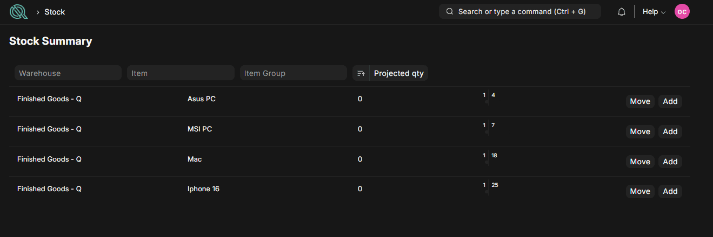The image size is (713, 237).
Task: Add stock for Mac
Action: coord(670,162)
